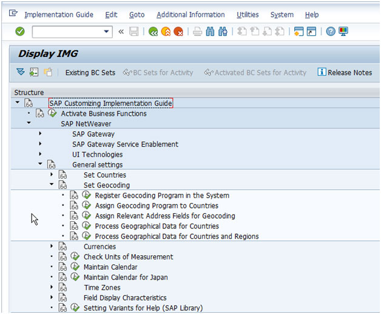381x314 pixels.
Task: Click the Save diskette icon
Action: point(133,32)
